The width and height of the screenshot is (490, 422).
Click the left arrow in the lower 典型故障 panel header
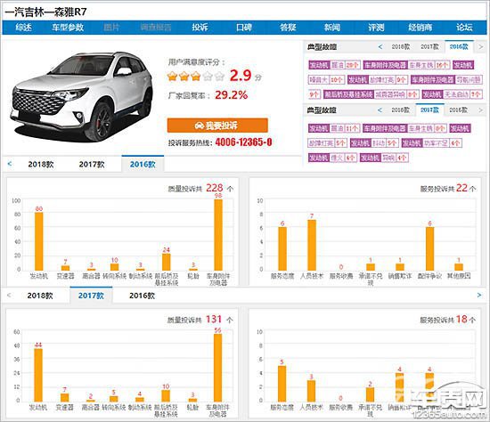[380, 110]
